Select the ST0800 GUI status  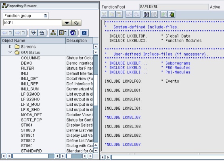(x=28, y=130)
